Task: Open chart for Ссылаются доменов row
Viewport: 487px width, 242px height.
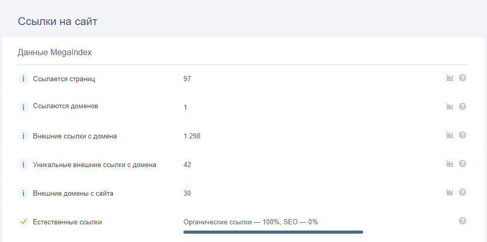Action: tap(449, 107)
